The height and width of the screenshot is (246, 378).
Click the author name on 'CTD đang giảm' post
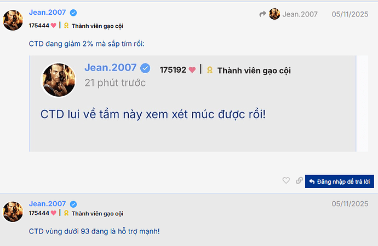pos(47,13)
